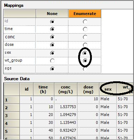Select None radio for wt_group

pyautogui.click(x=52, y=61)
